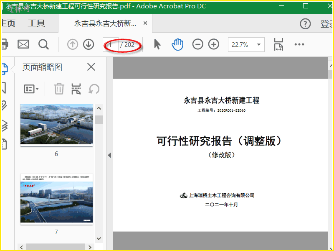Open thumbnail options dropdown menu
Screen dimensions: 334x251
pyautogui.click(x=31, y=89)
